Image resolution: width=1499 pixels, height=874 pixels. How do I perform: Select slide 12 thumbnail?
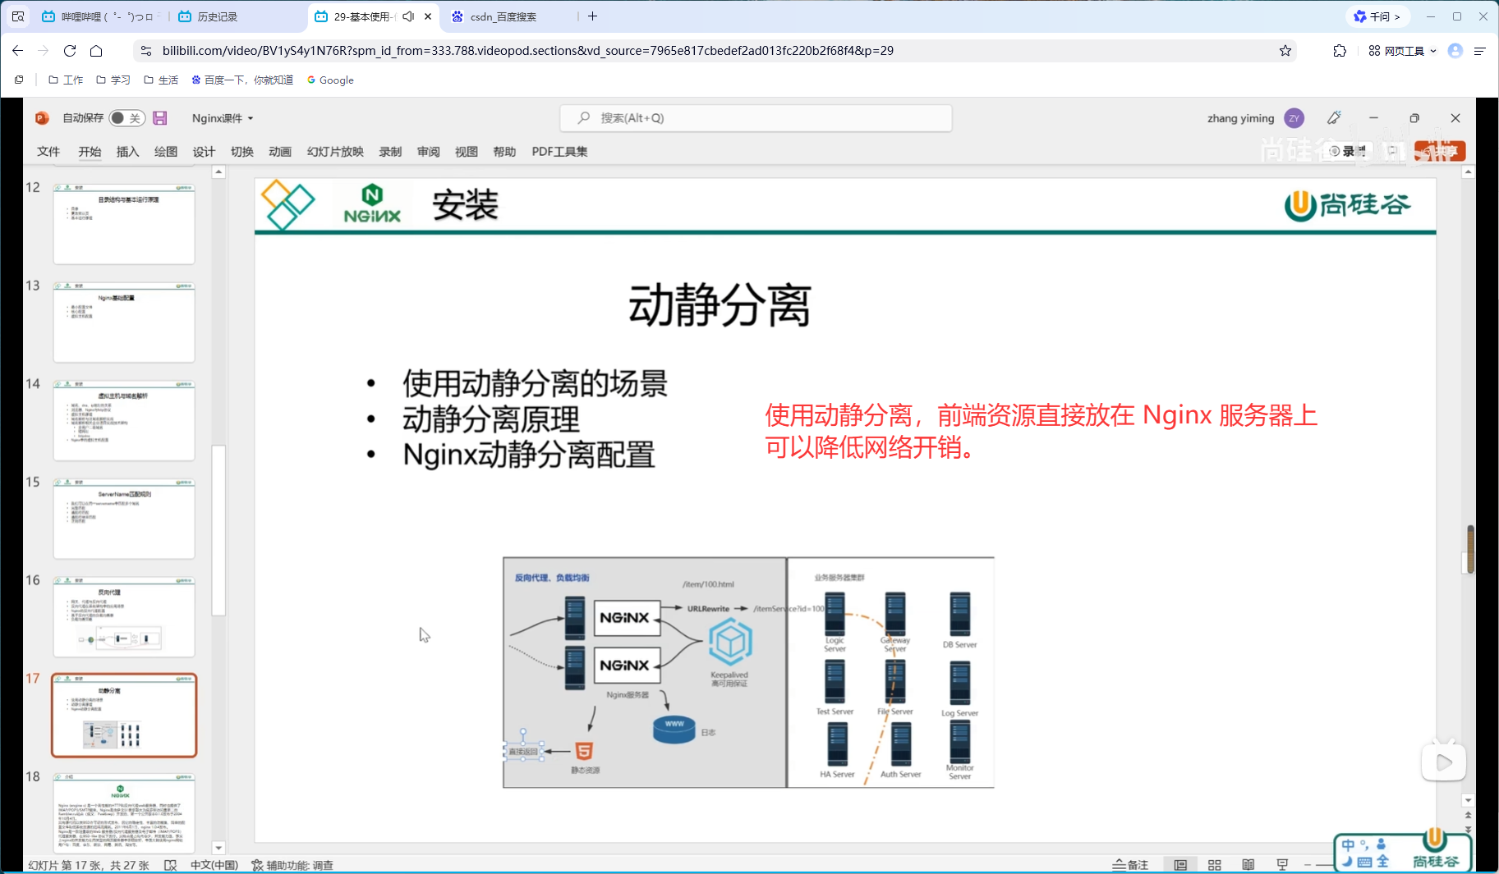coord(124,224)
